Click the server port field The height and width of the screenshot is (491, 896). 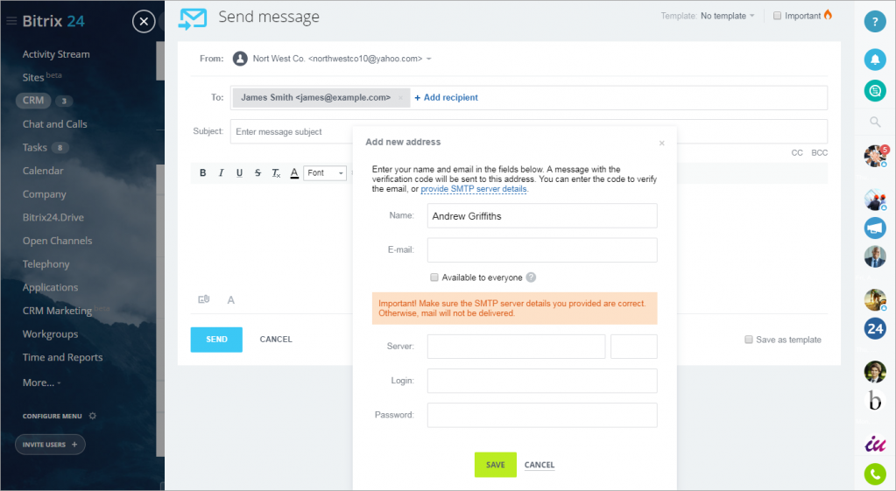tap(634, 347)
